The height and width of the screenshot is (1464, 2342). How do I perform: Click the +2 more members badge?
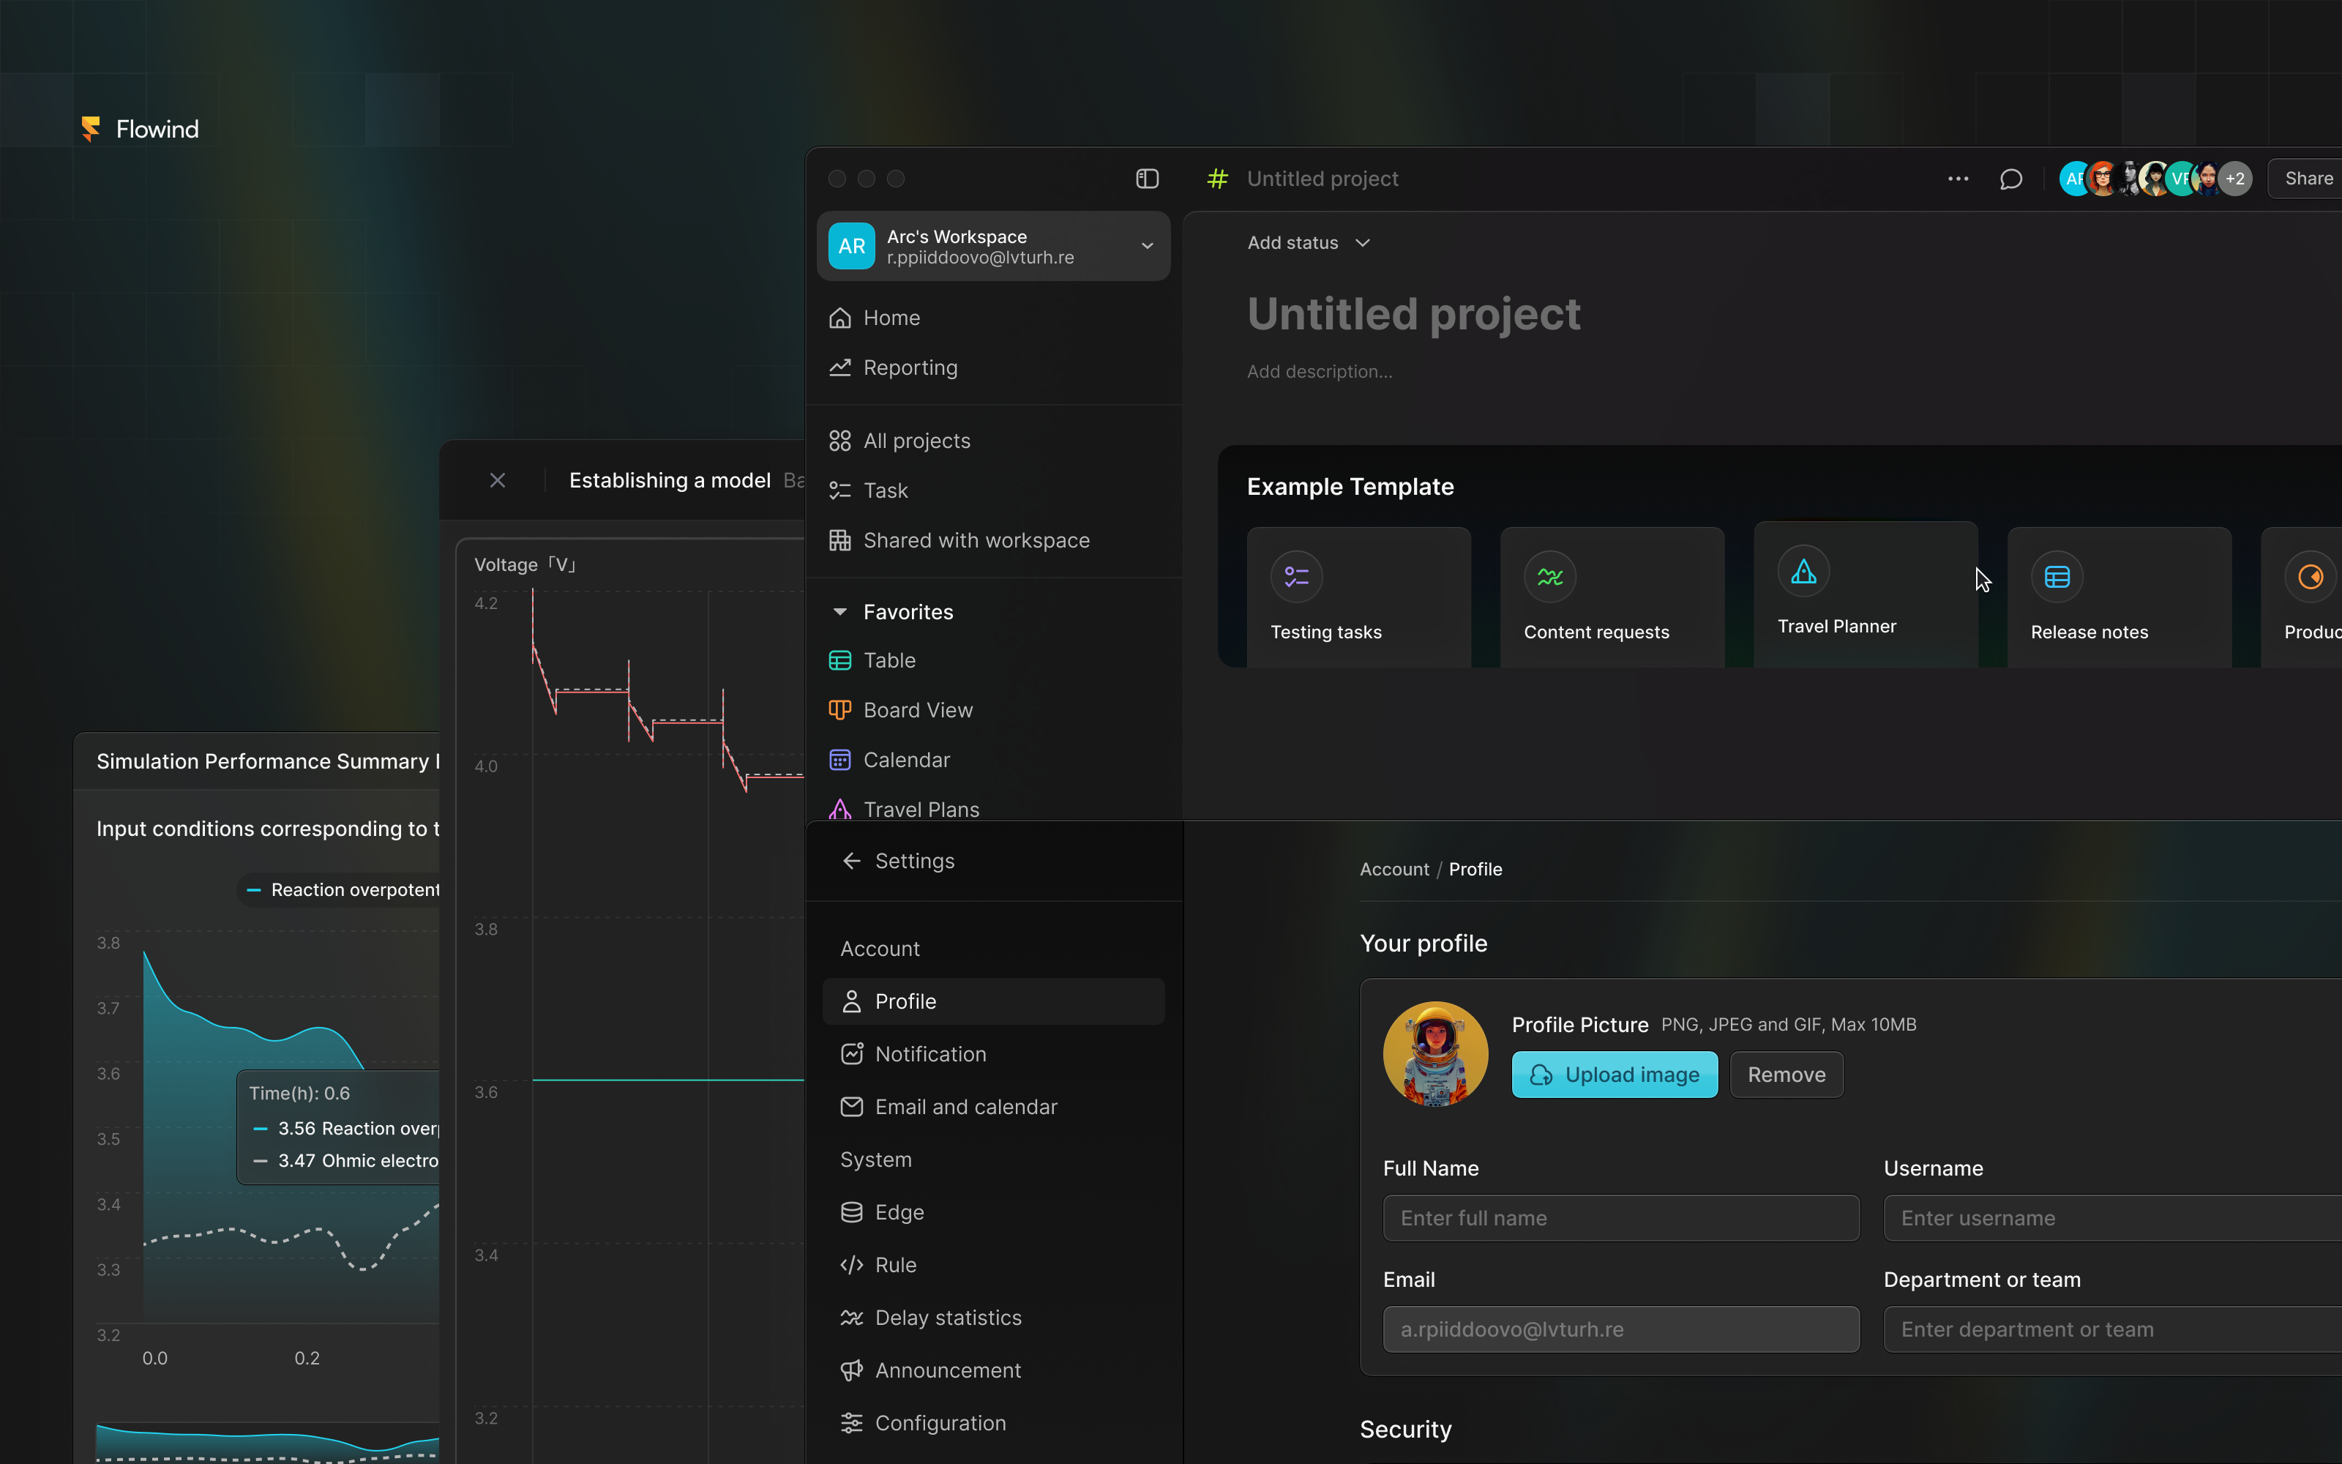pyautogui.click(x=2234, y=179)
